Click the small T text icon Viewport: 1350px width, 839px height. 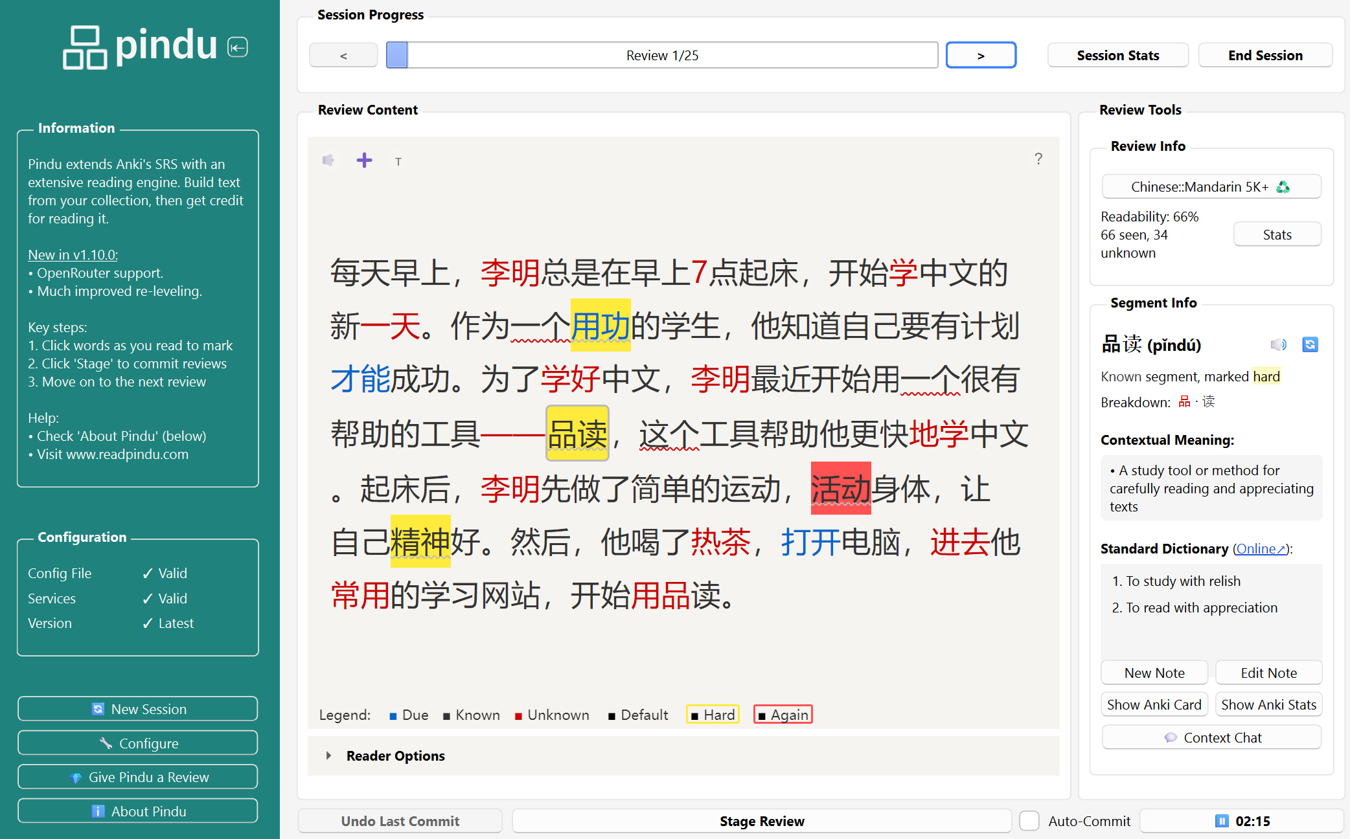398,162
